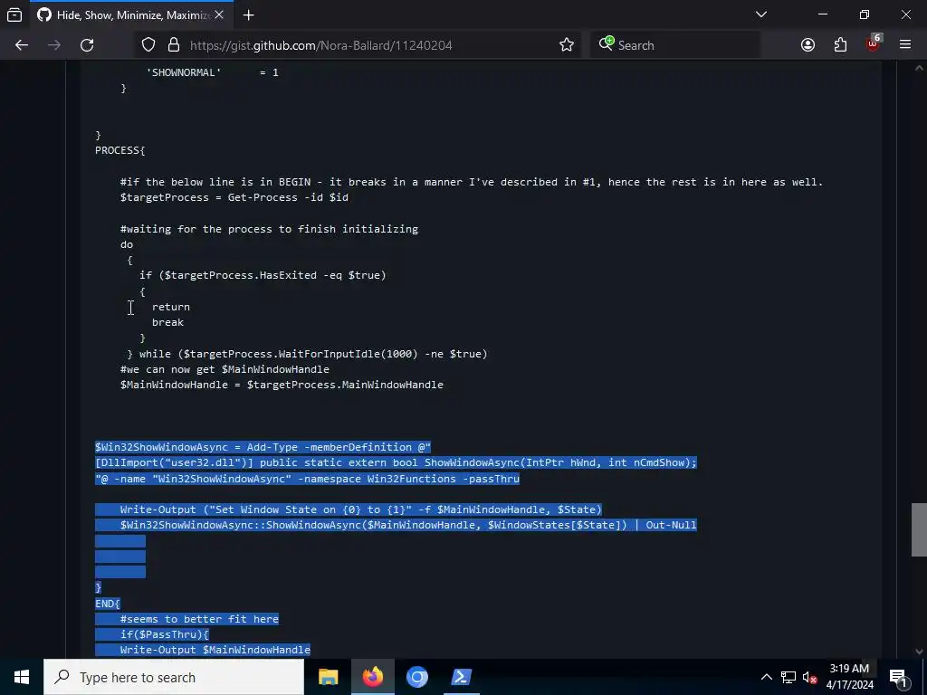Viewport: 927px width, 695px height.
Task: Click the comment '#waiting for the process to finish initializing'
Action: tap(269, 229)
